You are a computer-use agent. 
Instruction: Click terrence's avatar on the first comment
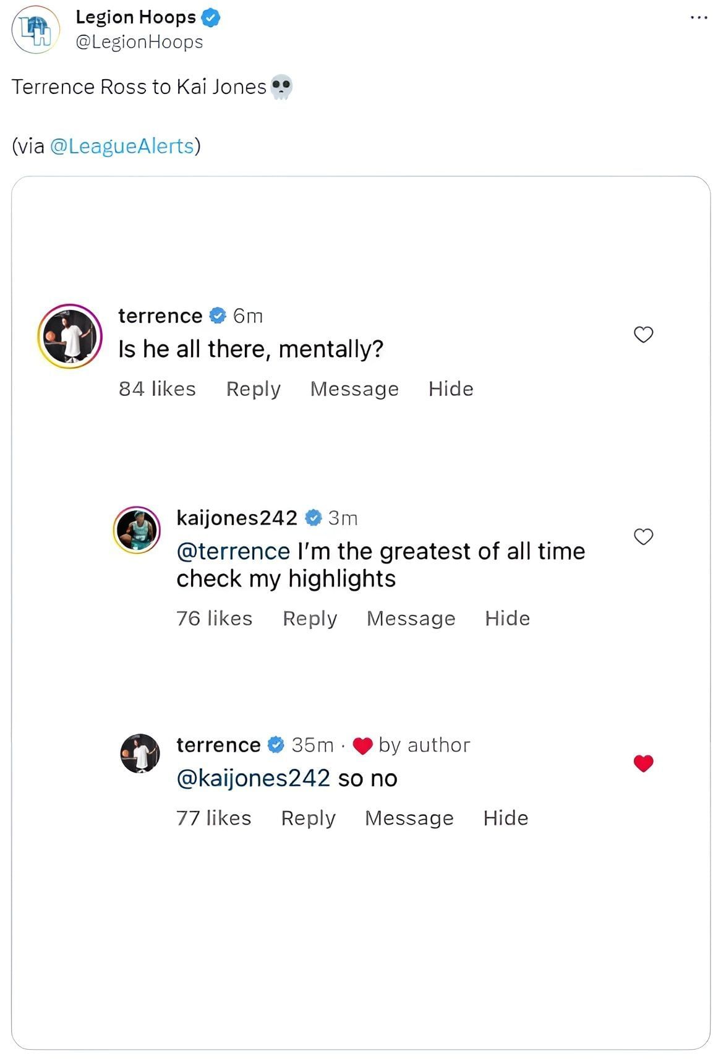point(70,336)
